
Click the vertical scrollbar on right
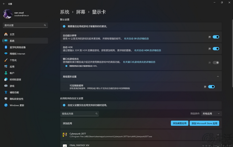click(x=232, y=53)
